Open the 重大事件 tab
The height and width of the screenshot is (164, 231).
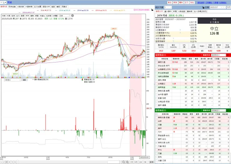(168, 11)
